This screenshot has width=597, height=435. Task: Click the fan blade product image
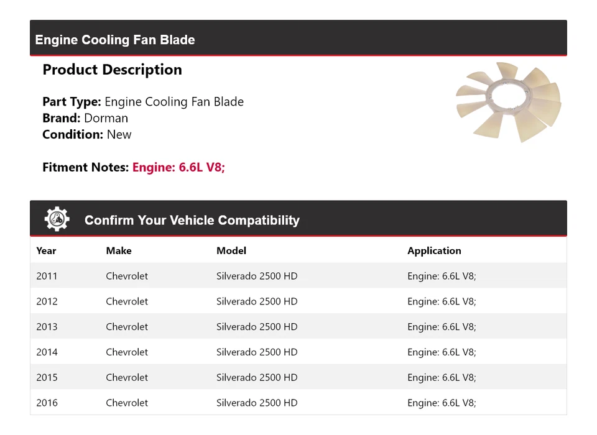pyautogui.click(x=509, y=101)
